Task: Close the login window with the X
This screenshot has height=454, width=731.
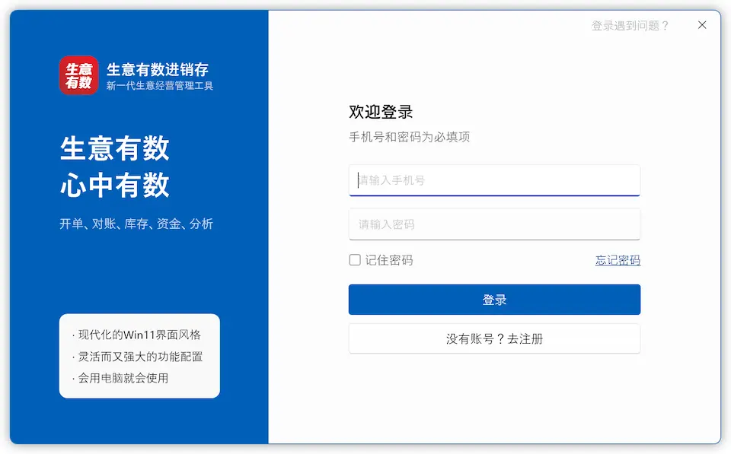Action: pyautogui.click(x=702, y=25)
